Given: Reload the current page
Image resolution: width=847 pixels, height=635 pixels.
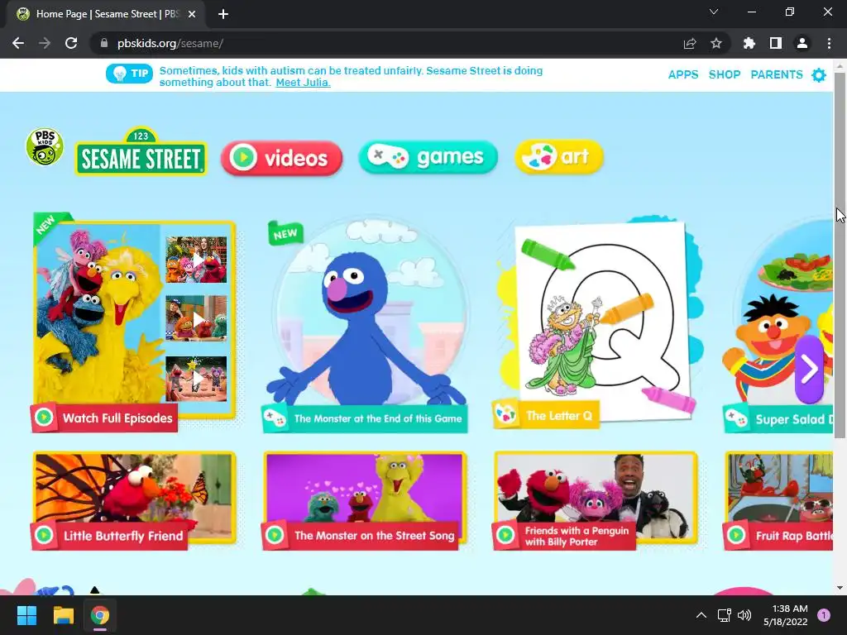Looking at the screenshot, I should click(x=71, y=43).
